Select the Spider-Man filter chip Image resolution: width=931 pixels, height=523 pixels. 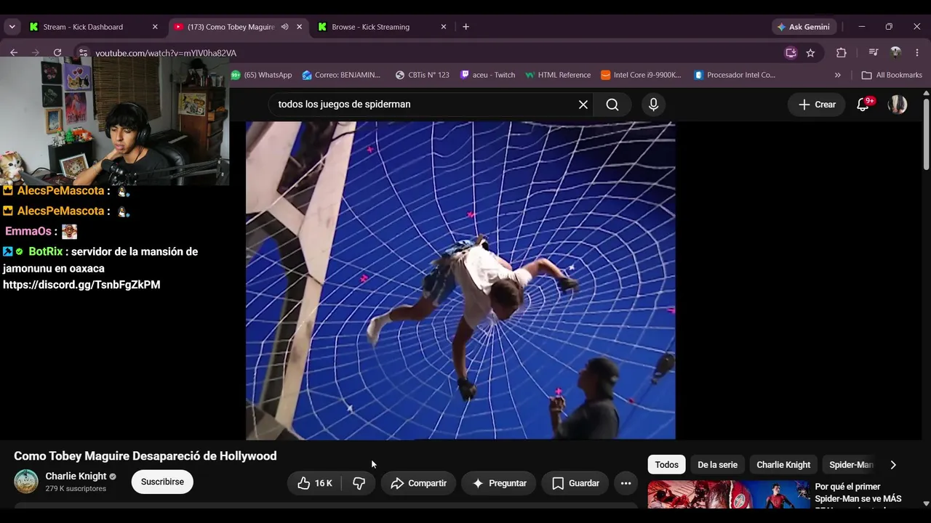click(x=851, y=465)
